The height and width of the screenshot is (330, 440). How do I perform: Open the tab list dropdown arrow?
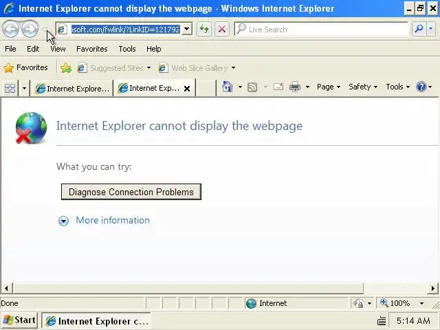24,89
